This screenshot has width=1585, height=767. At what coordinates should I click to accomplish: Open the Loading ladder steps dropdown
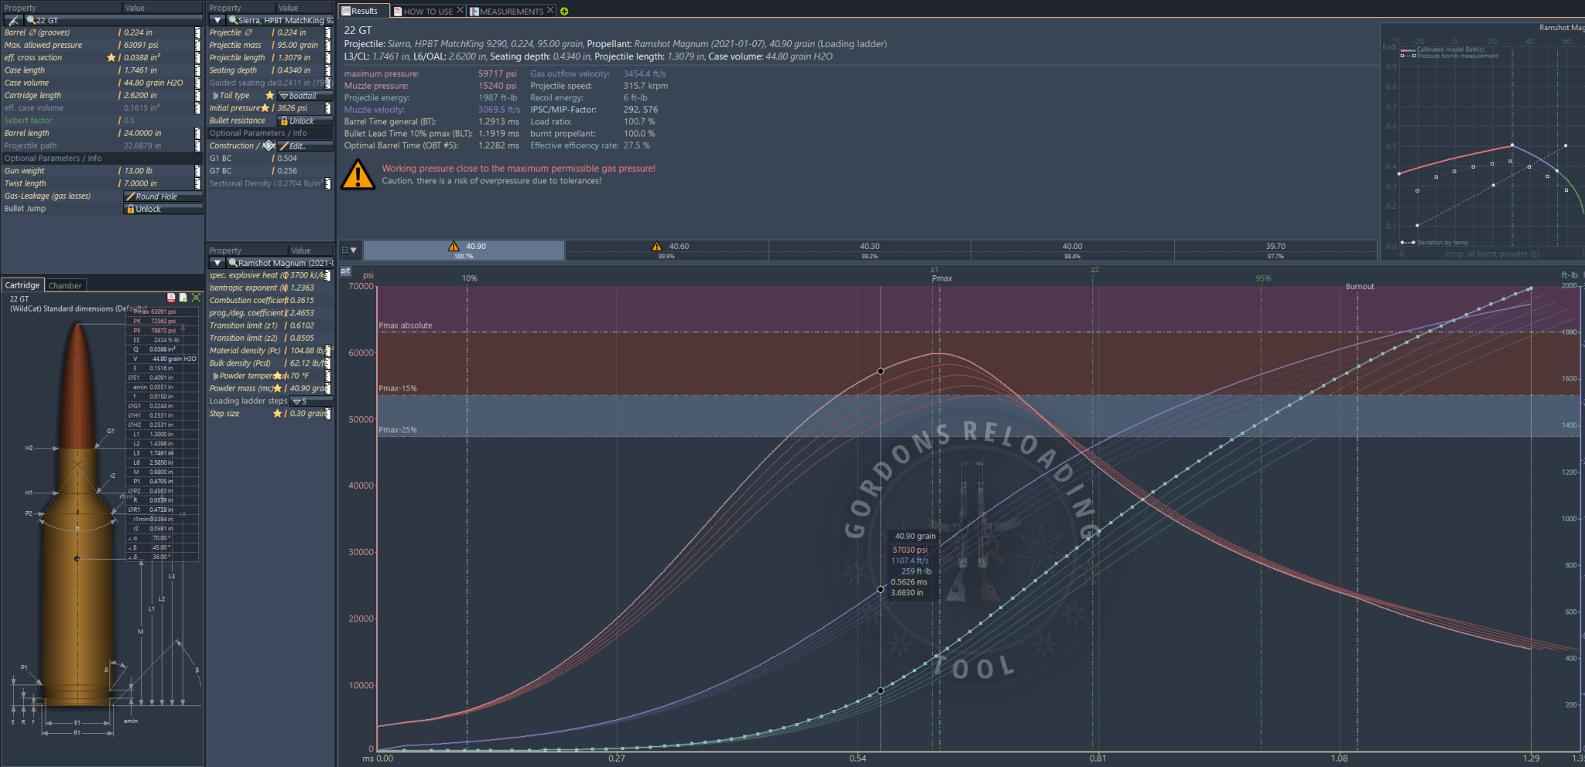pos(311,401)
